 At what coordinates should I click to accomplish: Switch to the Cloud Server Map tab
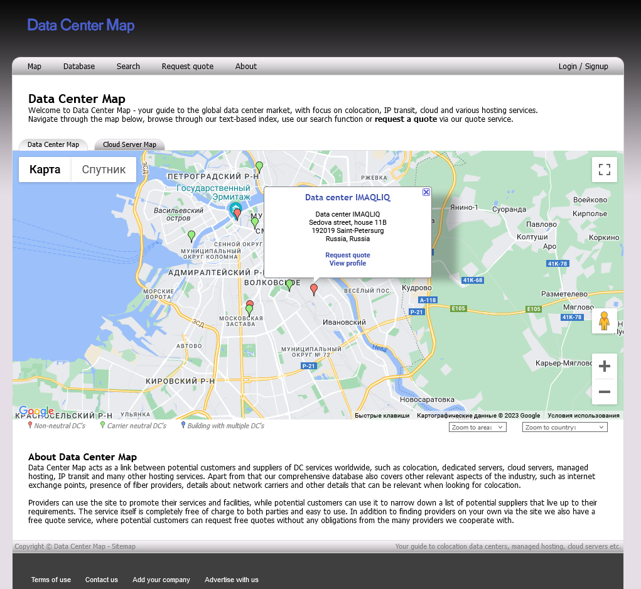[129, 144]
